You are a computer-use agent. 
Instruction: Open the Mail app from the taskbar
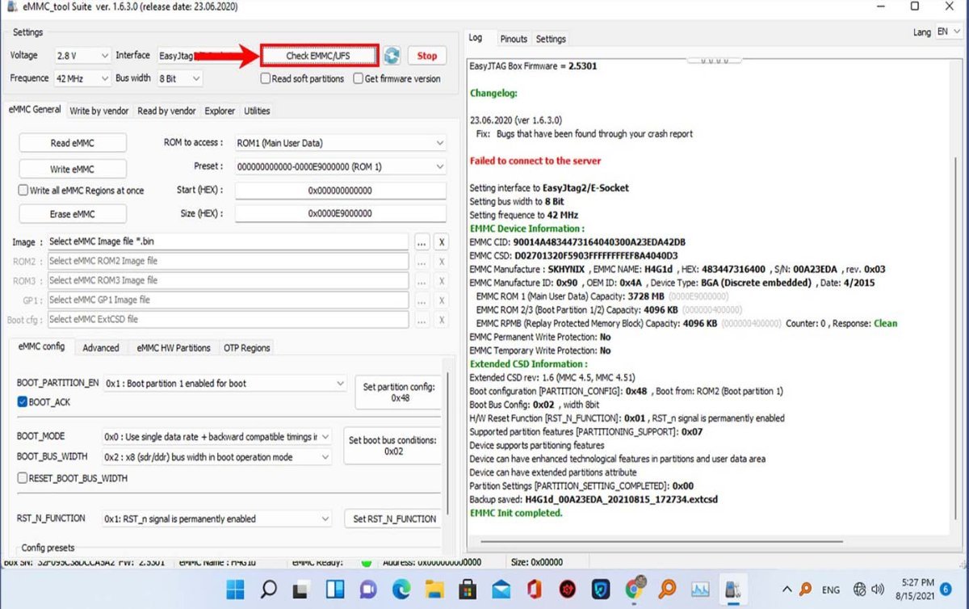pyautogui.click(x=501, y=589)
